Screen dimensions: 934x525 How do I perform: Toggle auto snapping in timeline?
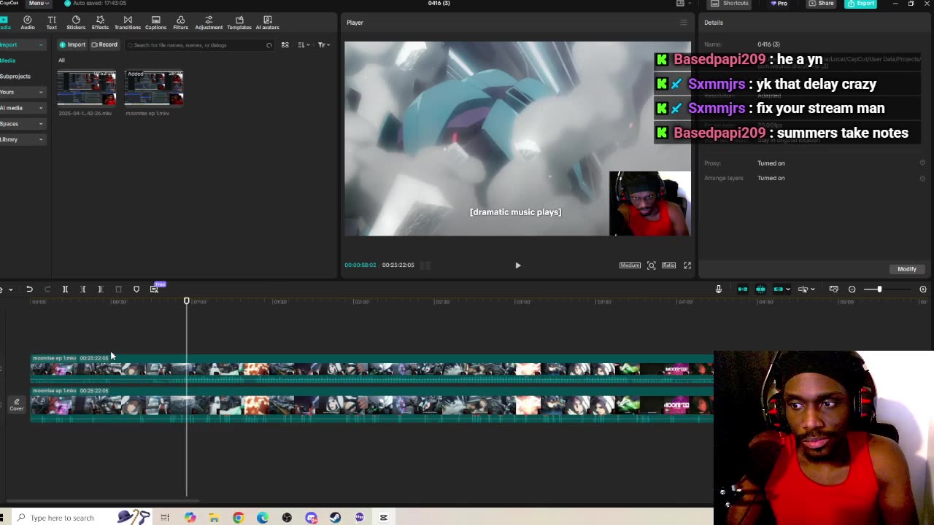coord(760,289)
